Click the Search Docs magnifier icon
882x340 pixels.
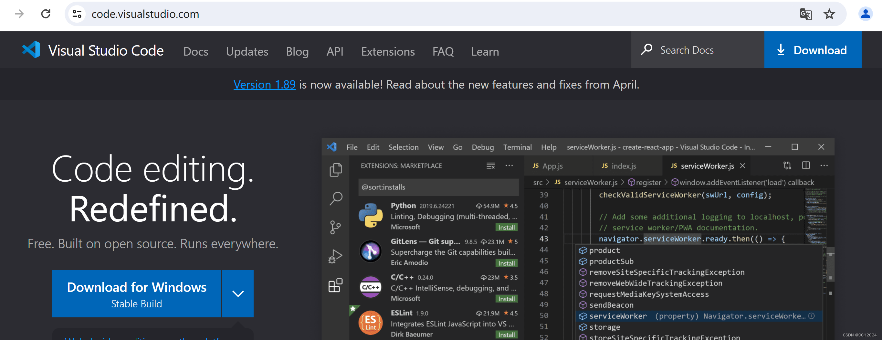(646, 50)
